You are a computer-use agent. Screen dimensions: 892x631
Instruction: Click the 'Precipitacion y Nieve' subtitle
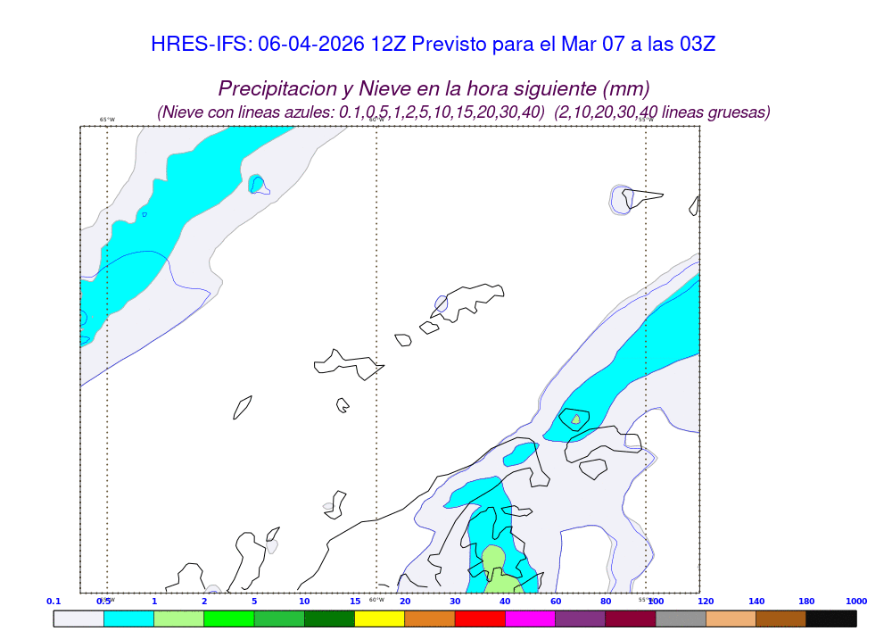(x=434, y=88)
